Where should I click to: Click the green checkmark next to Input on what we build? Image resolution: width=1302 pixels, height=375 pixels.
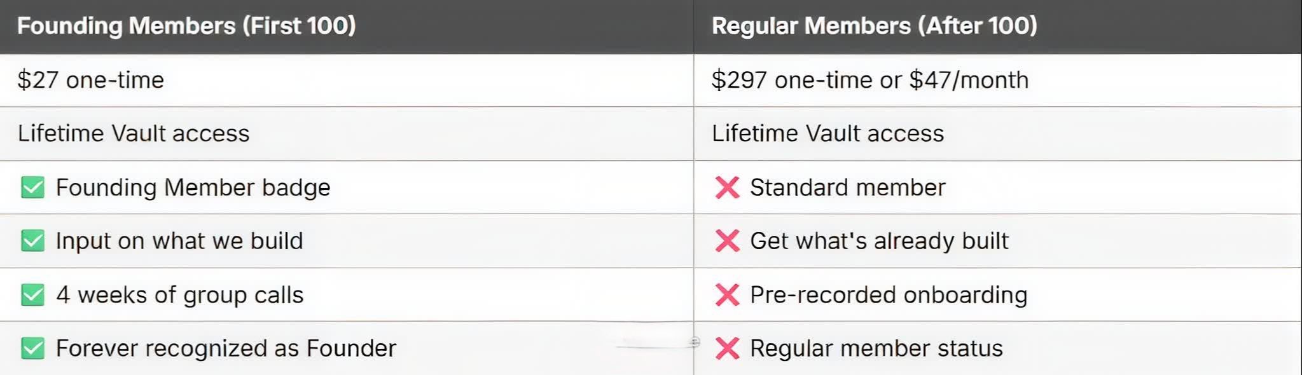tap(32, 241)
